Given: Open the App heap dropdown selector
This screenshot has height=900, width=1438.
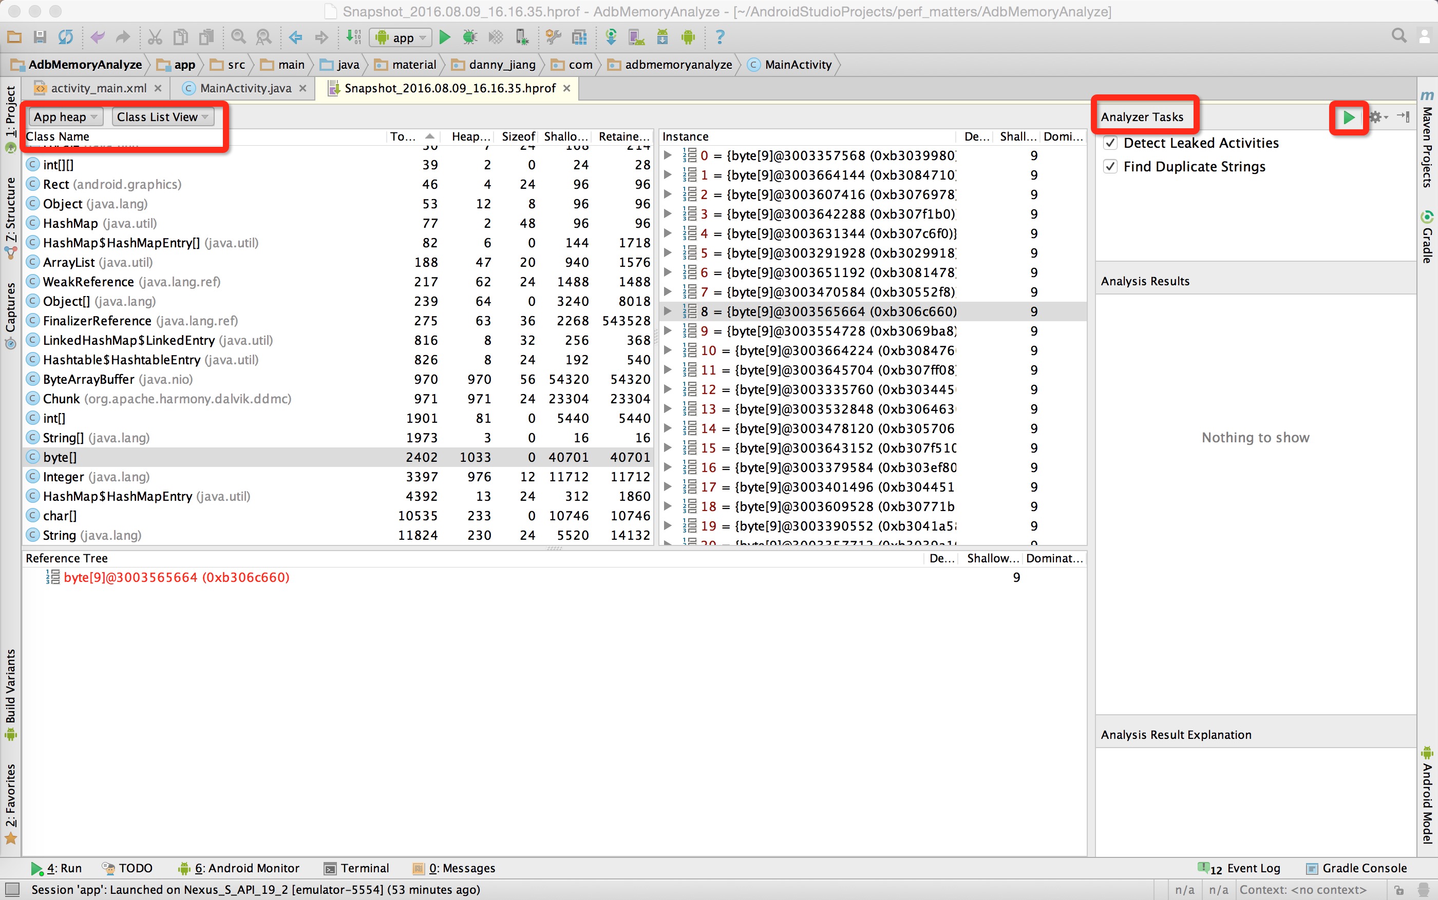Looking at the screenshot, I should tap(64, 116).
